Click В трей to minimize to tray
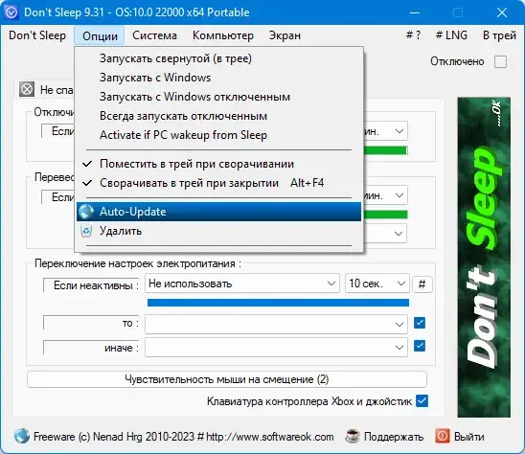 coord(499,35)
